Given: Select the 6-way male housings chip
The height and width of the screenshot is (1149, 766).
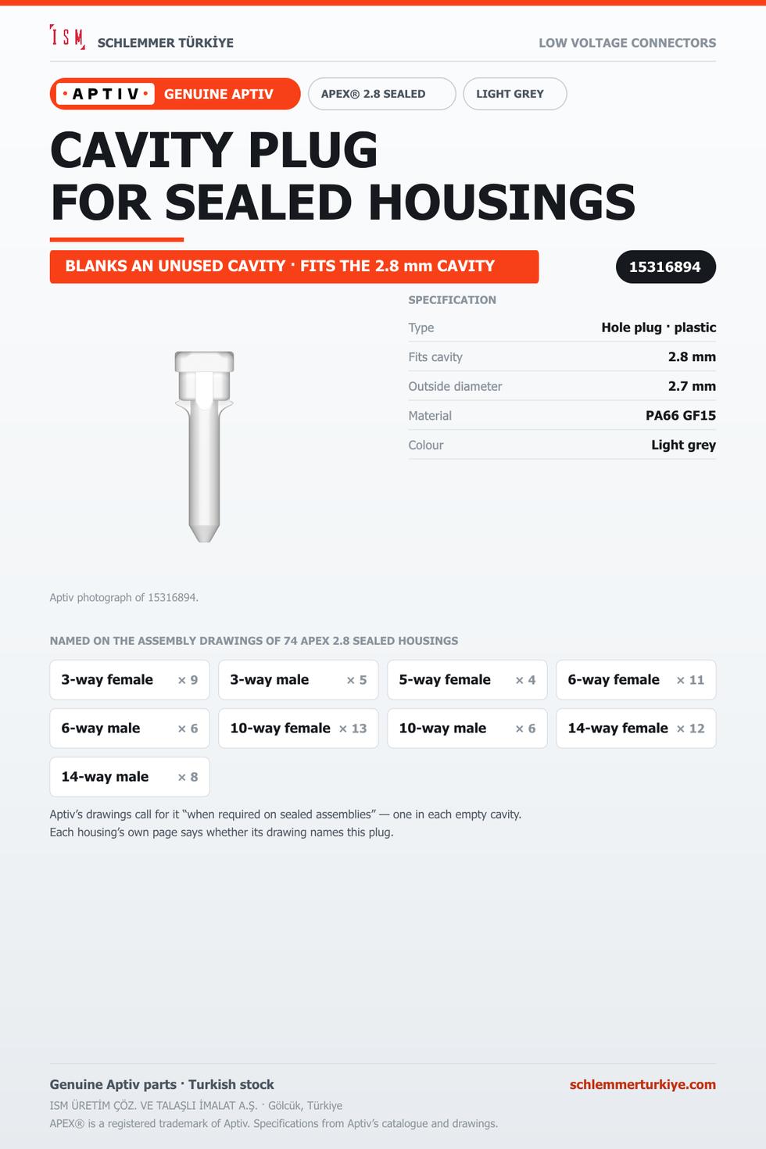Looking at the screenshot, I should [x=130, y=728].
